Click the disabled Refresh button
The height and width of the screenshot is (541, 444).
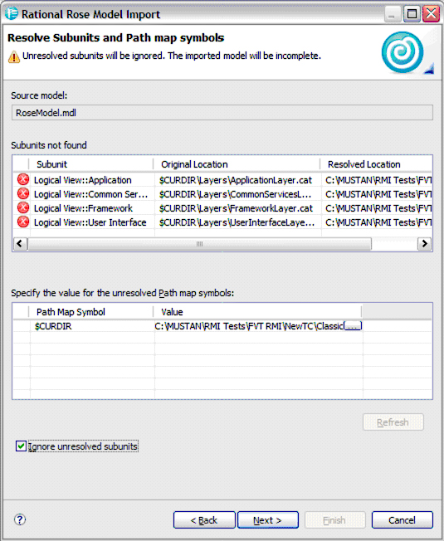(393, 422)
